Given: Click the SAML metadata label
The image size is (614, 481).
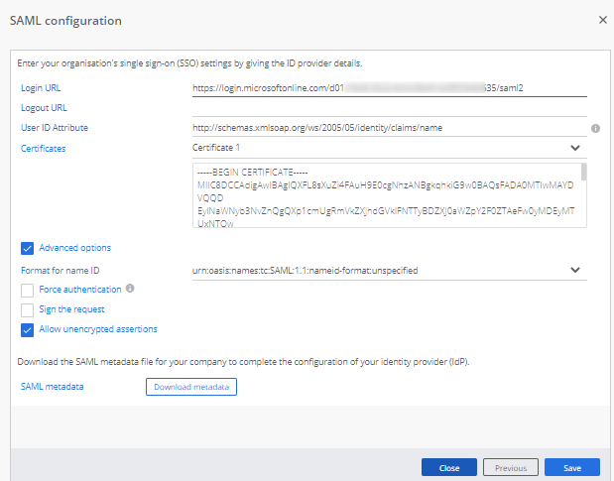Looking at the screenshot, I should pyautogui.click(x=52, y=387).
